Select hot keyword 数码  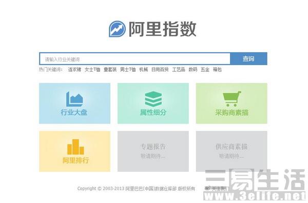(x=193, y=69)
